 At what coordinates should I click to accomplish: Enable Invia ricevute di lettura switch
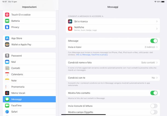pos(154,106)
